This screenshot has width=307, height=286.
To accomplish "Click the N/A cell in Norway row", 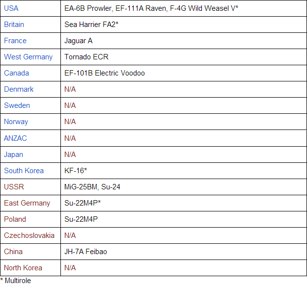I will (x=184, y=122).
